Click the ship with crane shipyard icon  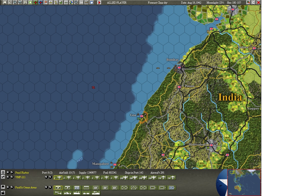[96, 193]
